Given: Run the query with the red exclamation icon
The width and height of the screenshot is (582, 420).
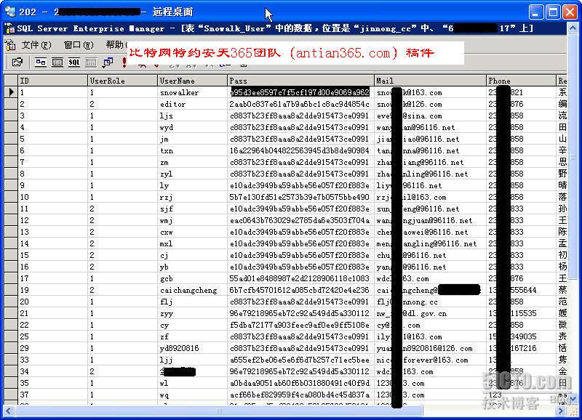Looking at the screenshot, I should [x=124, y=62].
